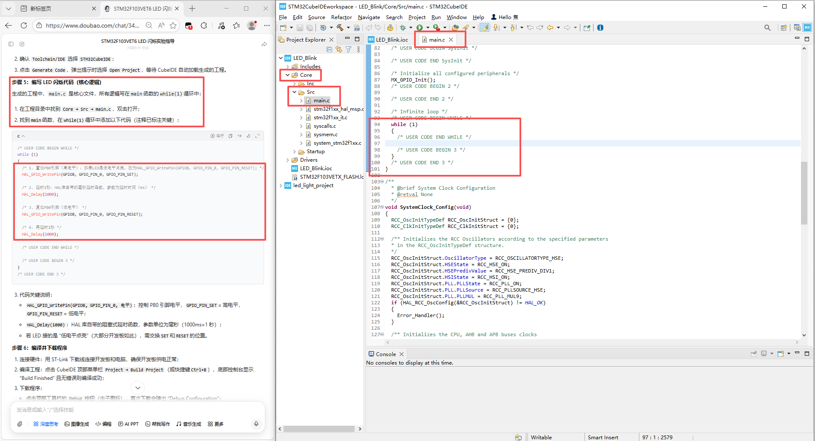Click the Run with toolbox external tools icon

coord(436,28)
